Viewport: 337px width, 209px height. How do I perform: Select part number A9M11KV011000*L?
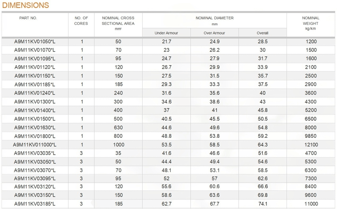click(x=35, y=145)
